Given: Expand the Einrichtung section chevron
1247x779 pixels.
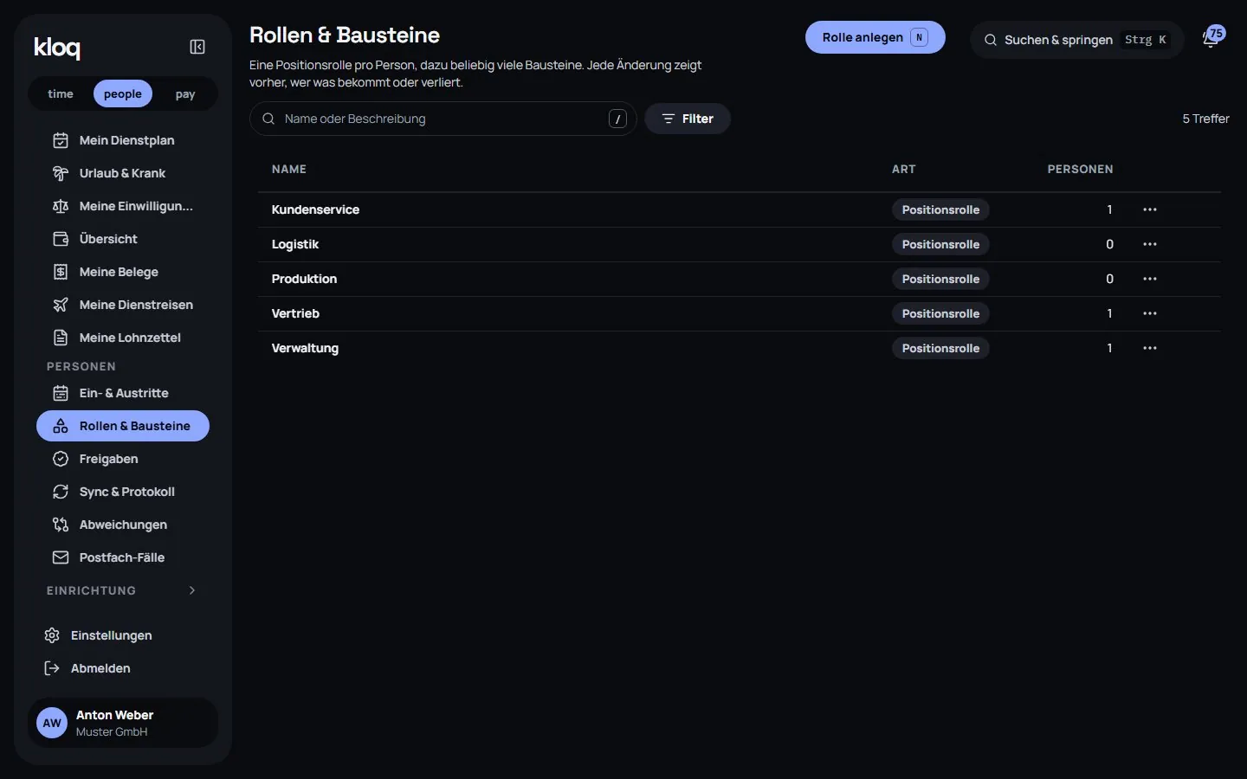Looking at the screenshot, I should (x=192, y=590).
